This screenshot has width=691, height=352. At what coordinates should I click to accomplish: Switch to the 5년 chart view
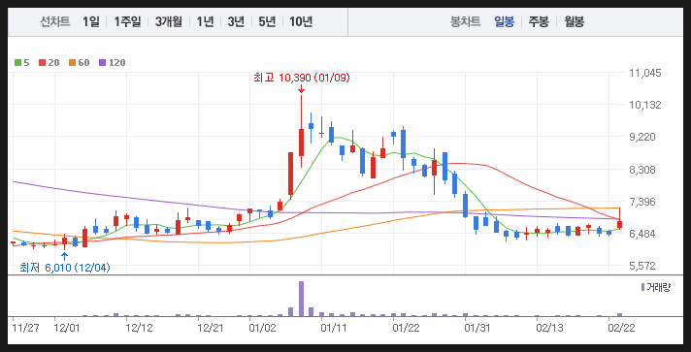coord(267,21)
